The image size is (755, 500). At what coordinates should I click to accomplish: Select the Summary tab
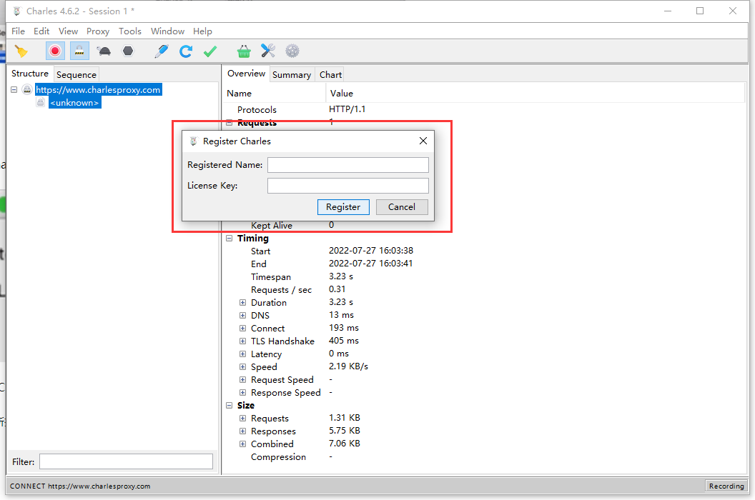(x=291, y=74)
